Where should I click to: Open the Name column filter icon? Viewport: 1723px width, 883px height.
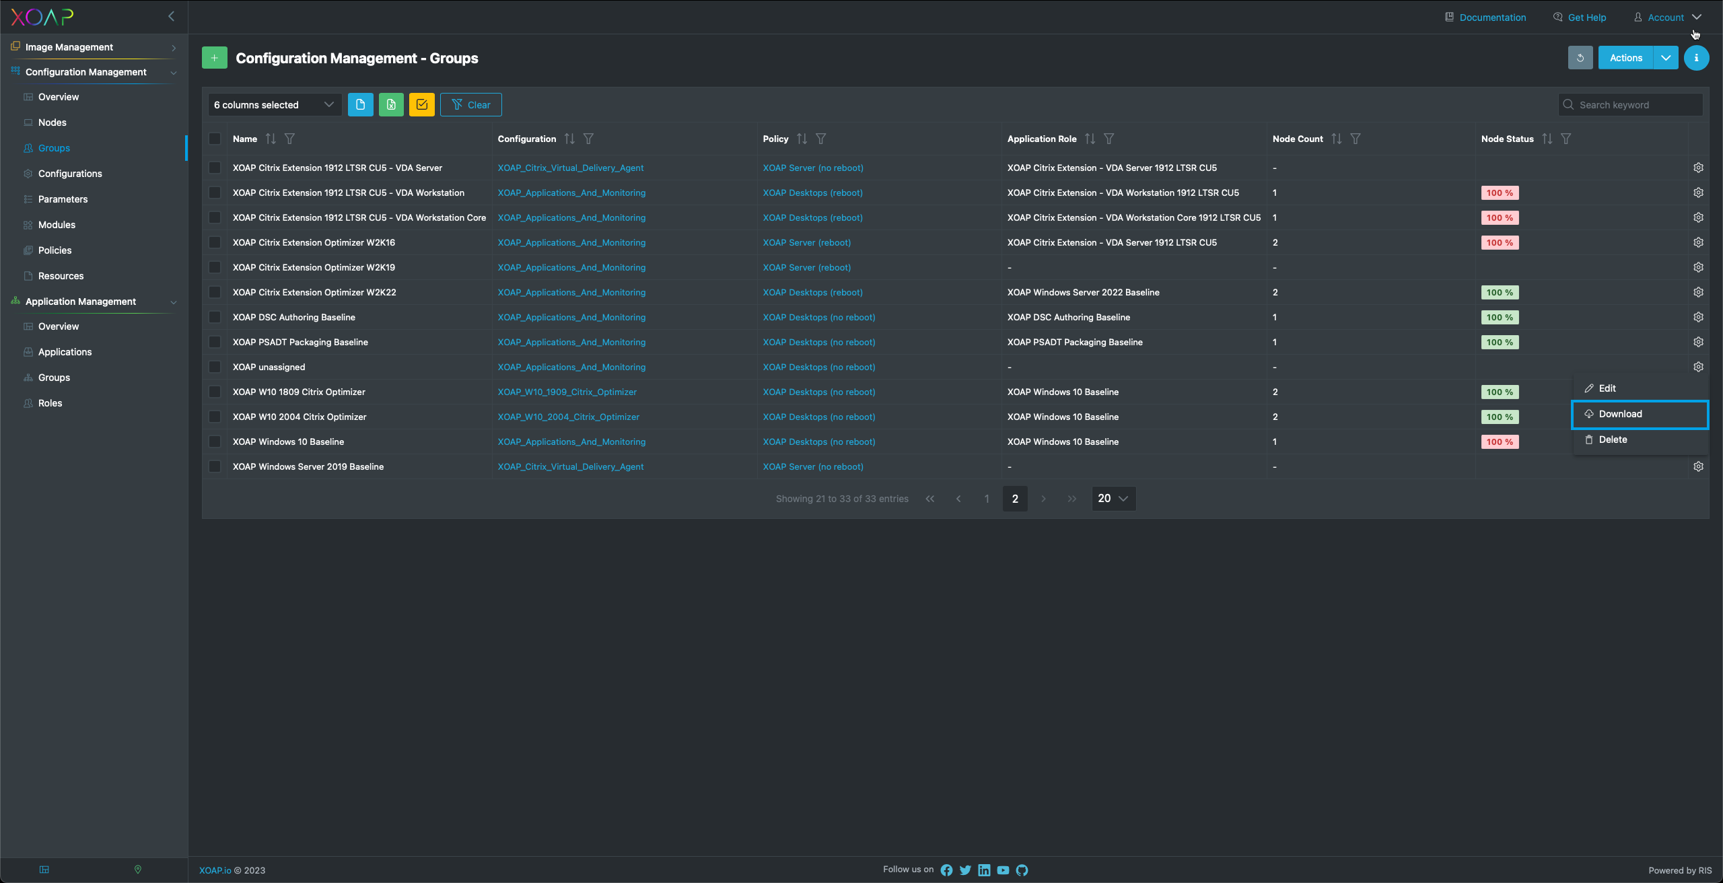(289, 139)
